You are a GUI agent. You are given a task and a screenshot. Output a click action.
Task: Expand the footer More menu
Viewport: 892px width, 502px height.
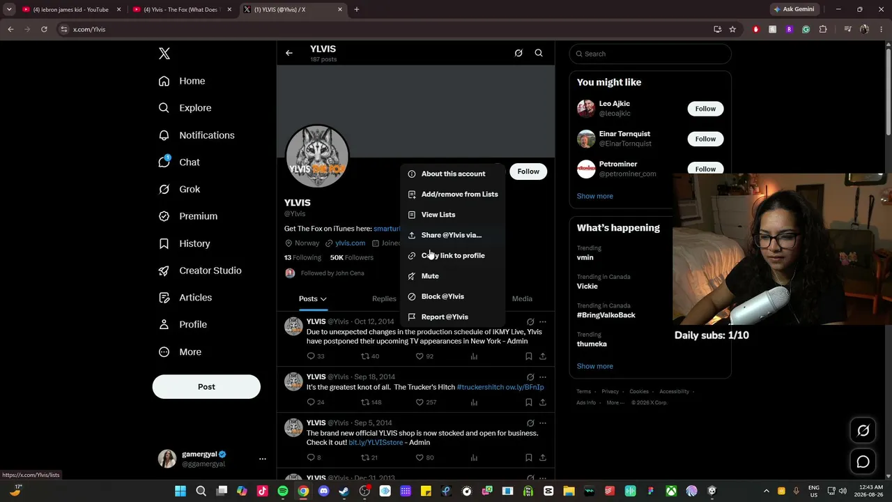point(615,402)
